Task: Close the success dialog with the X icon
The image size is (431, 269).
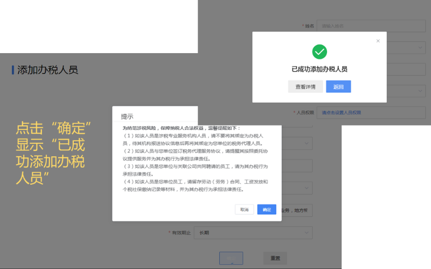Action: [x=378, y=41]
